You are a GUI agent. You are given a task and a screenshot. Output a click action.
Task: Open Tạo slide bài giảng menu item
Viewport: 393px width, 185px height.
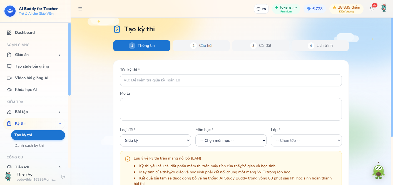[x=34, y=66]
